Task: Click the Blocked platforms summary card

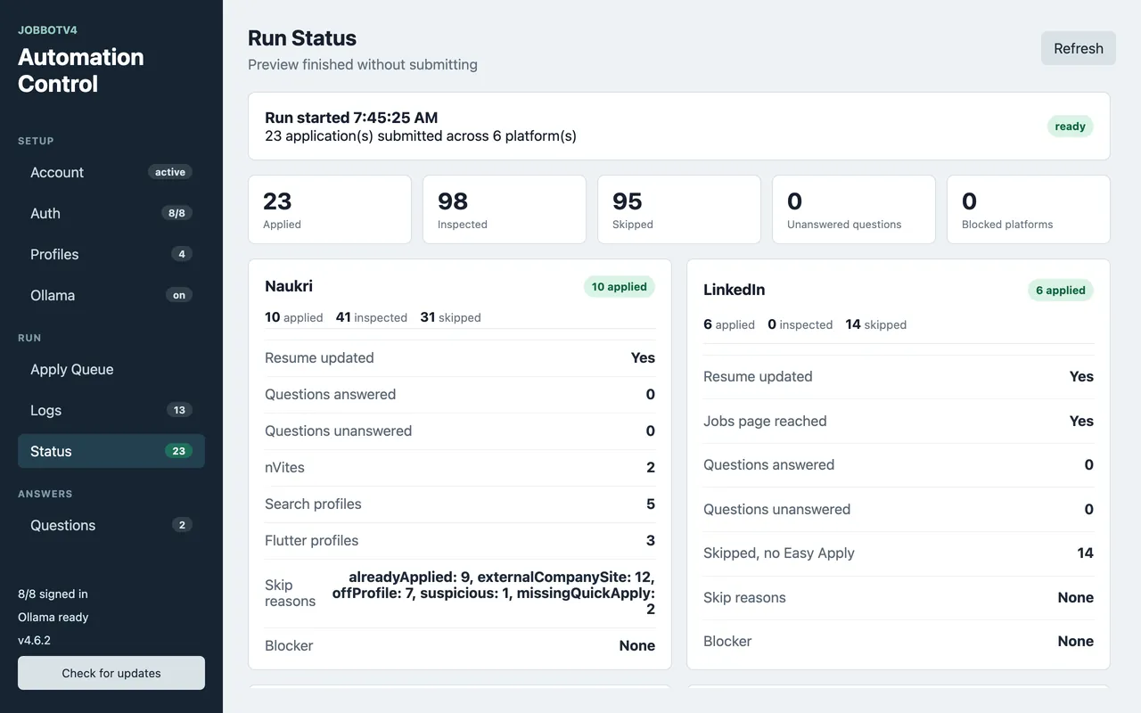Action: (1029, 209)
